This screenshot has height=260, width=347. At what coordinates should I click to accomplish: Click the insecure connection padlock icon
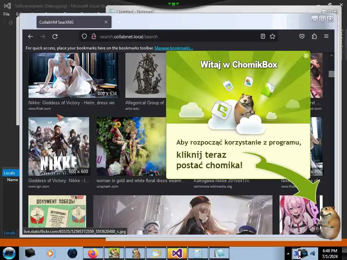[94, 36]
